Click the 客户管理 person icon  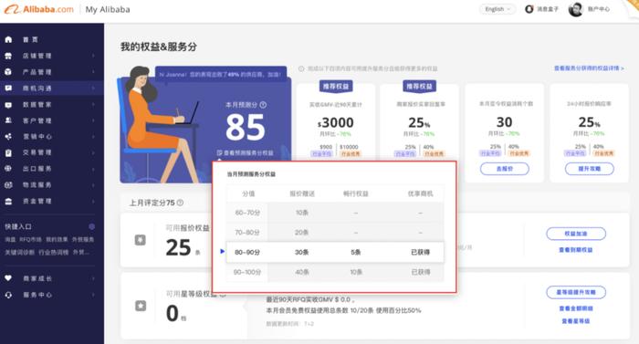(8, 120)
